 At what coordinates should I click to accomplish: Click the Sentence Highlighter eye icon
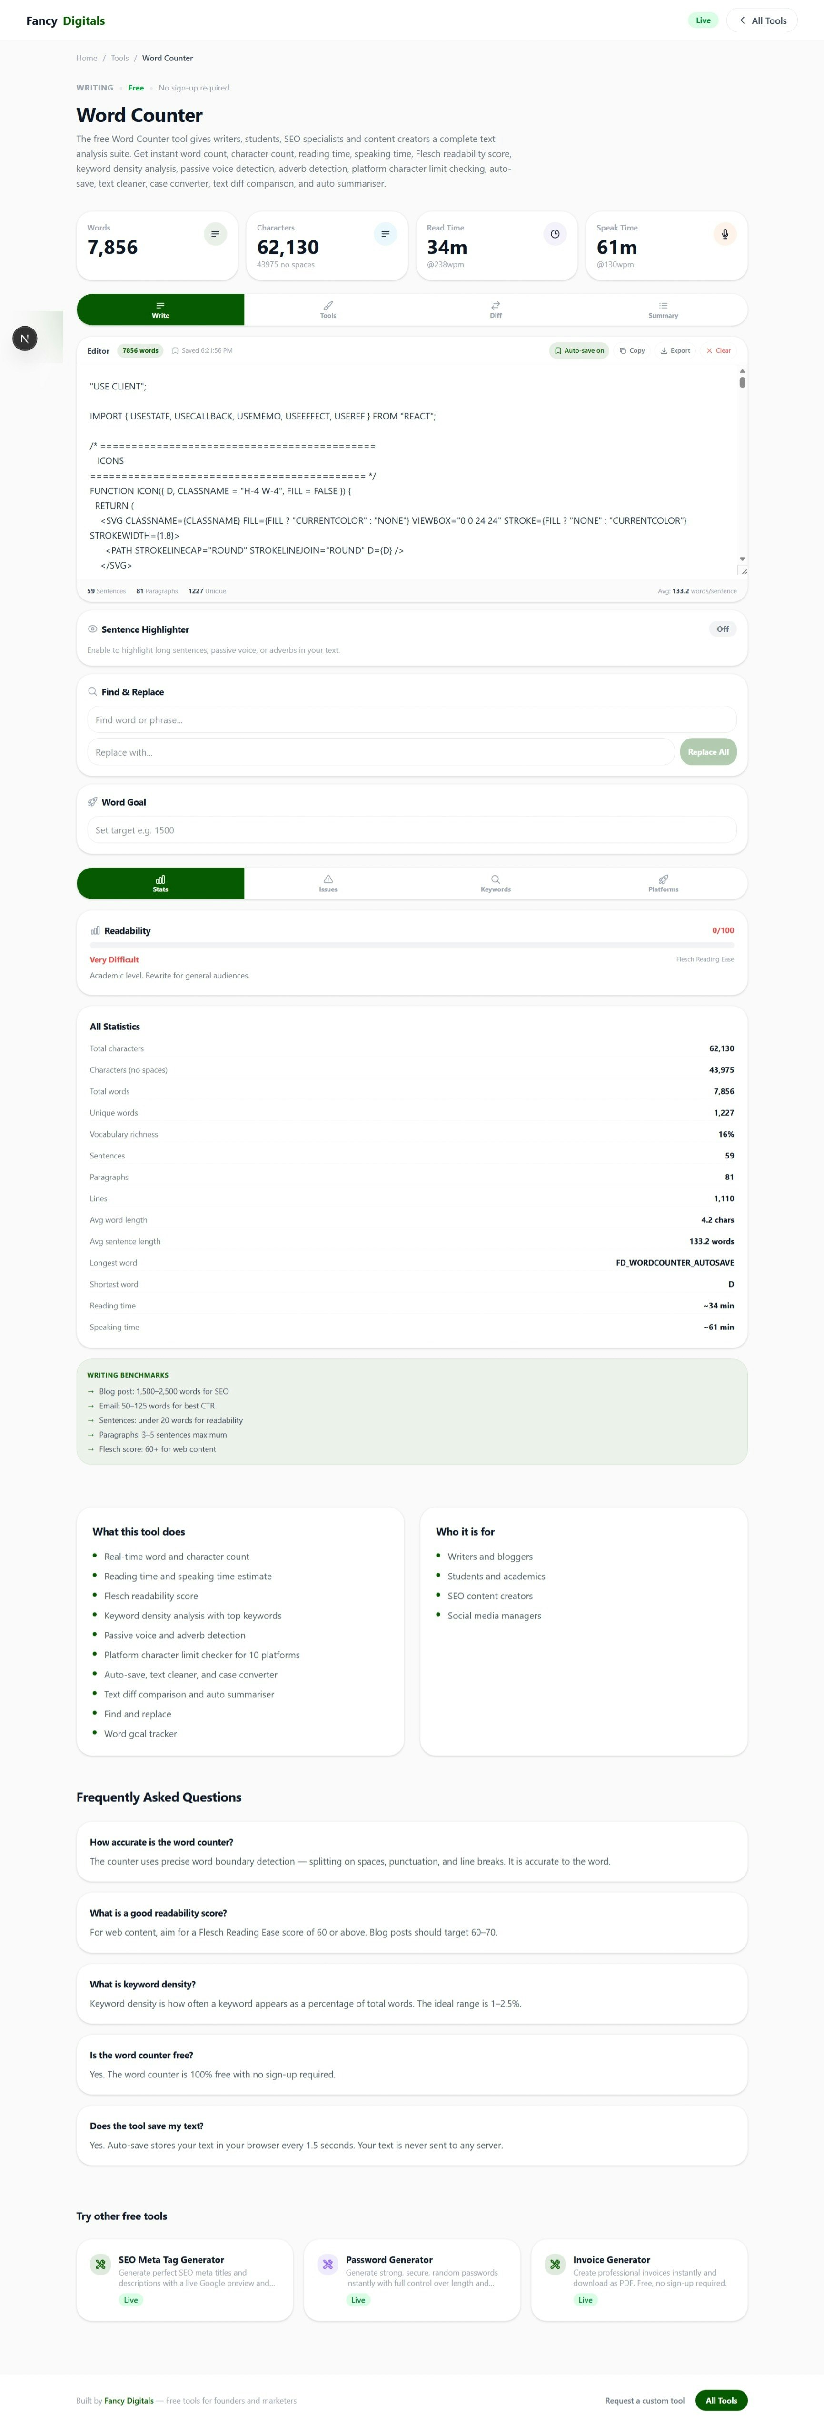(92, 629)
